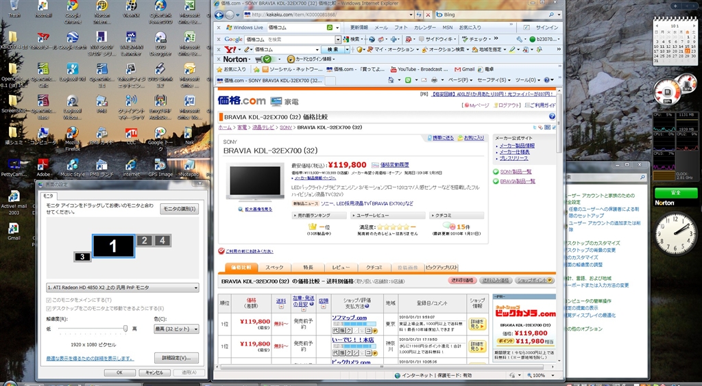702x386 pixels.
Task: Click the ソフマップ.com shop link
Action: (349, 318)
